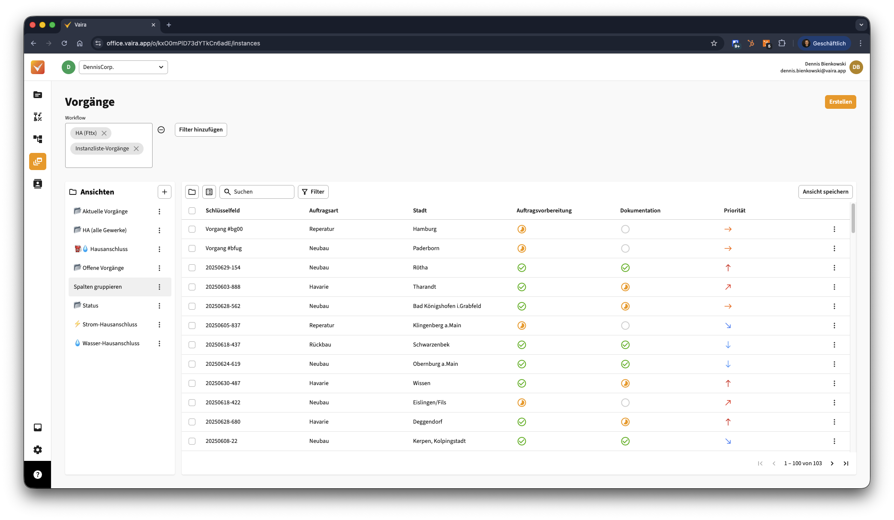The width and height of the screenshot is (894, 520).
Task: Click the Suchen search field
Action: click(261, 192)
